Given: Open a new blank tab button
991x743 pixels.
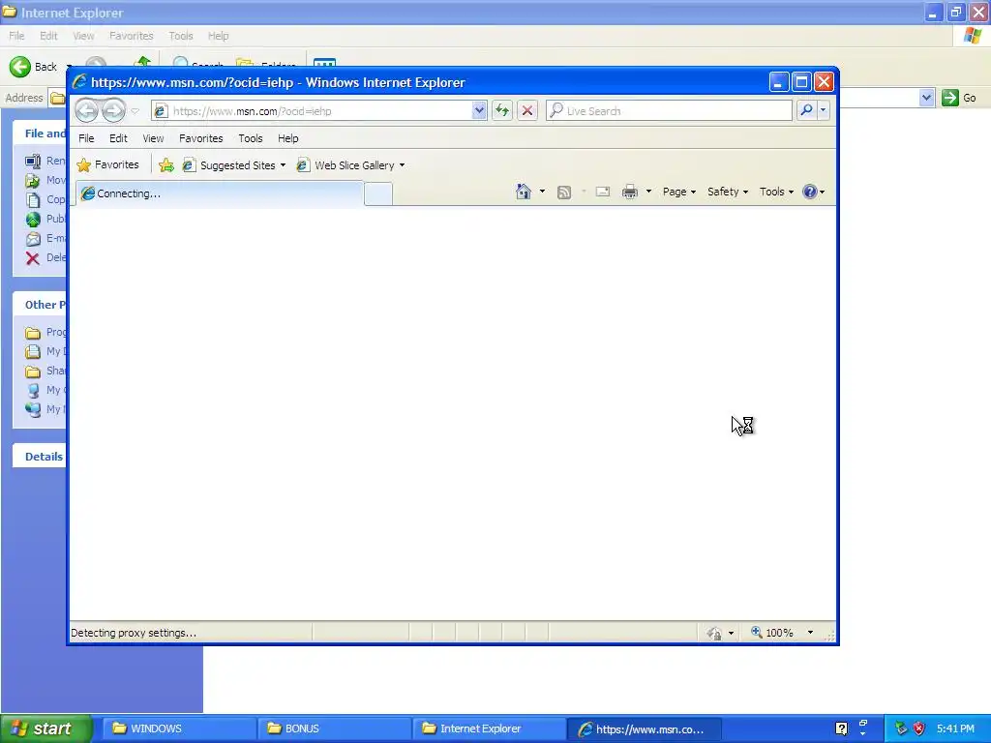Looking at the screenshot, I should pos(378,193).
